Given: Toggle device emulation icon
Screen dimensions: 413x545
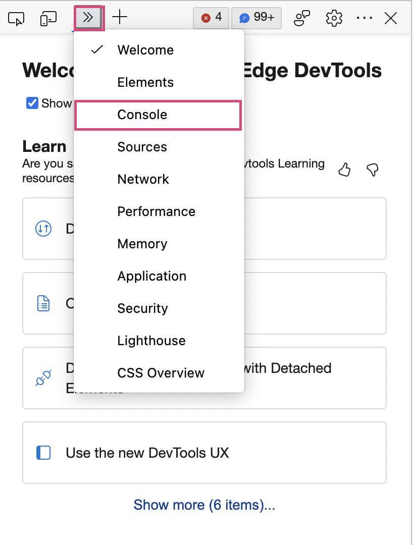Looking at the screenshot, I should (48, 18).
